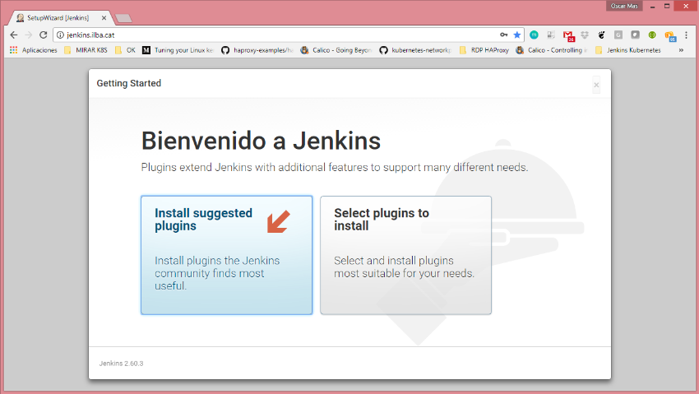Open the Calico - Going Beyond bookmark

[336, 50]
